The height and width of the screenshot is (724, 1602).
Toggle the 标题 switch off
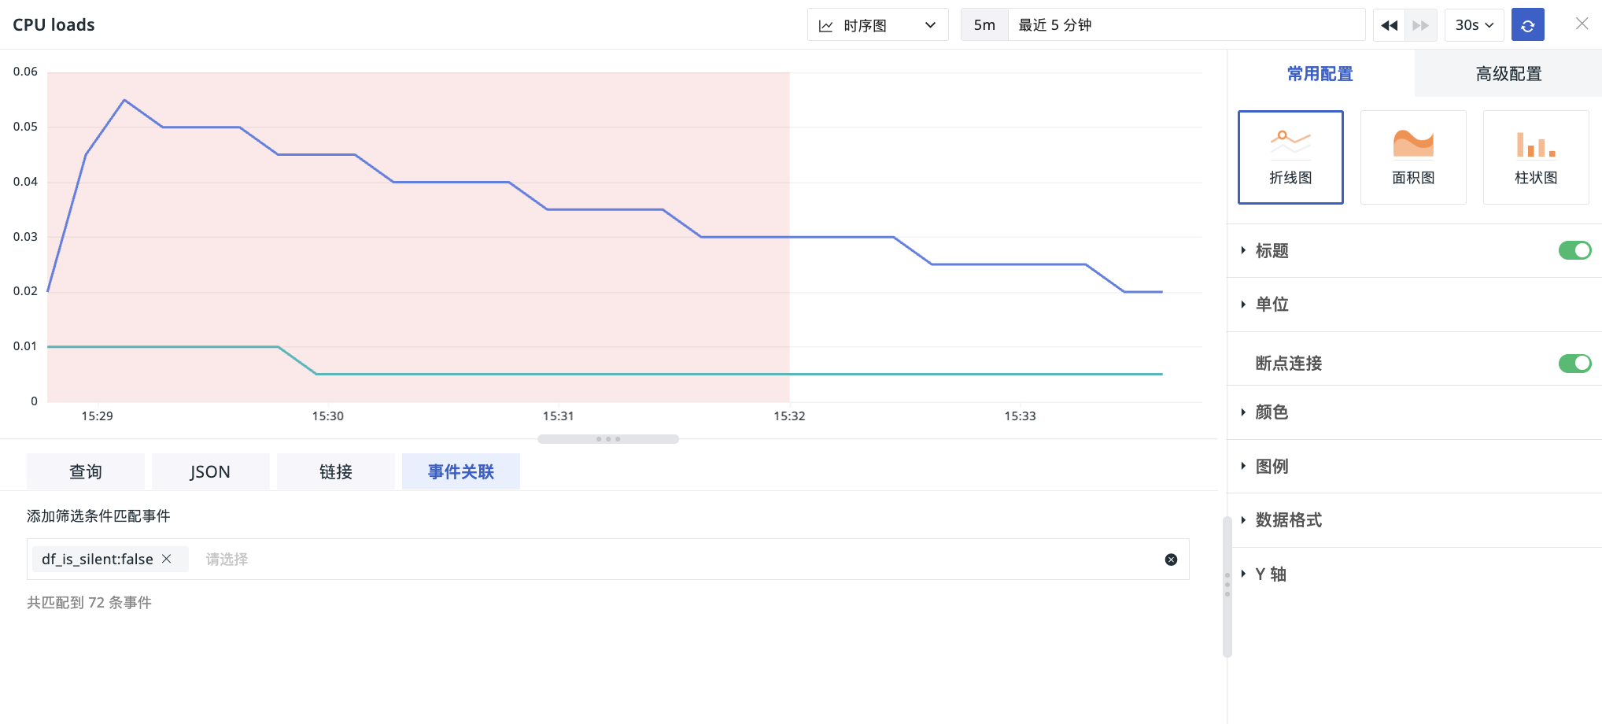(x=1574, y=250)
